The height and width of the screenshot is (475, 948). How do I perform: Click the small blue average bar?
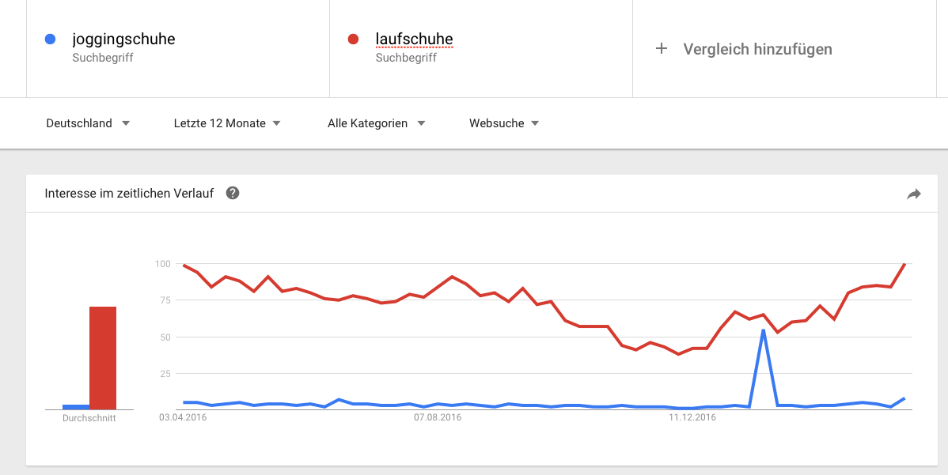tap(76, 407)
